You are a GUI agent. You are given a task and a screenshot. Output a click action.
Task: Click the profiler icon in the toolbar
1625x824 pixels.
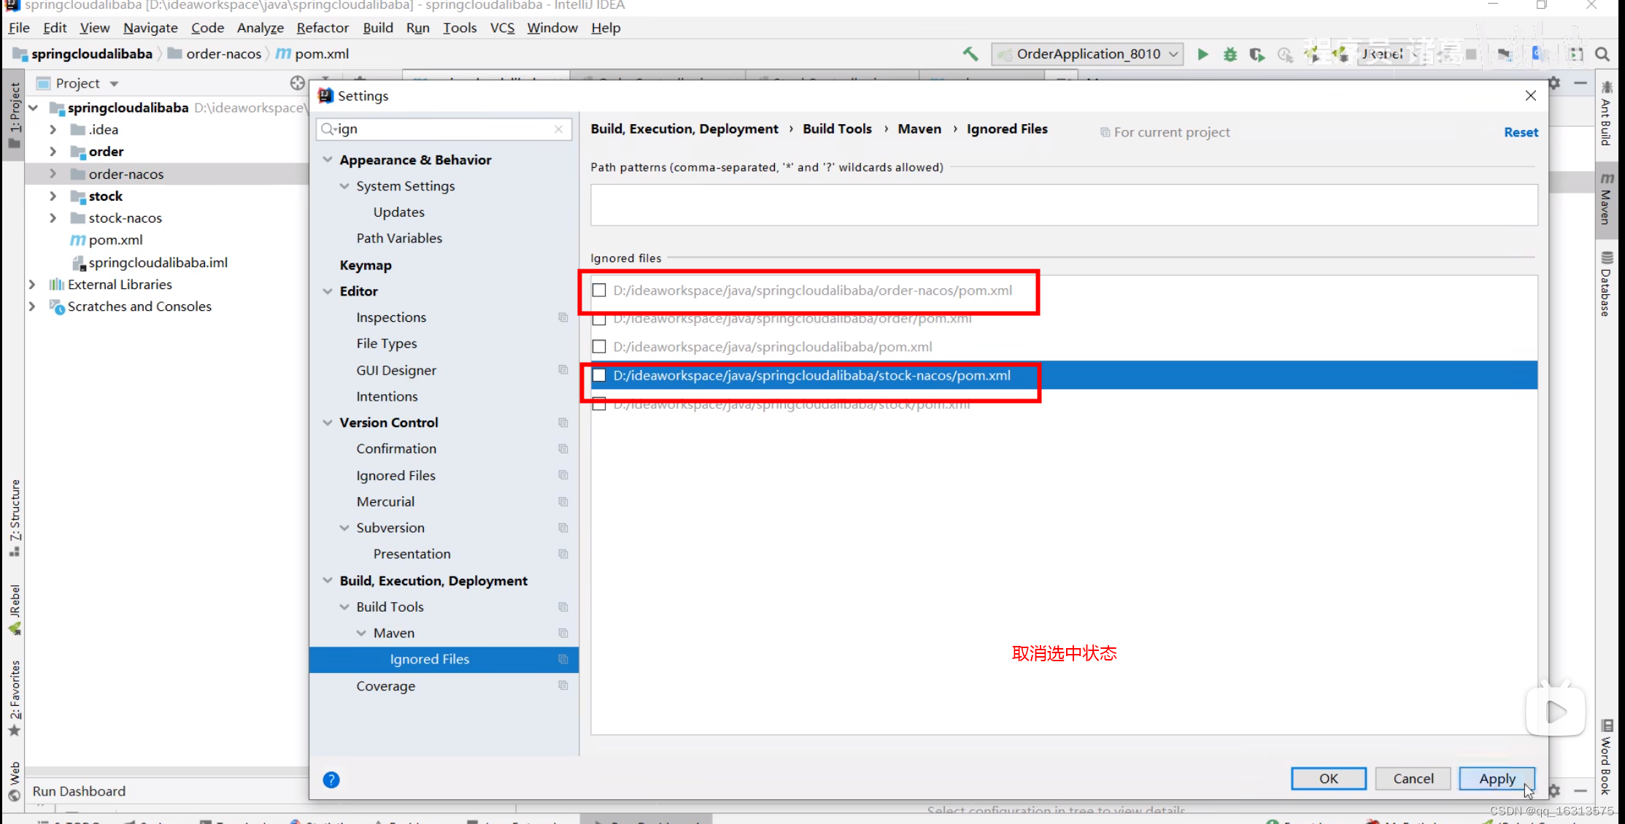pyautogui.click(x=1285, y=54)
